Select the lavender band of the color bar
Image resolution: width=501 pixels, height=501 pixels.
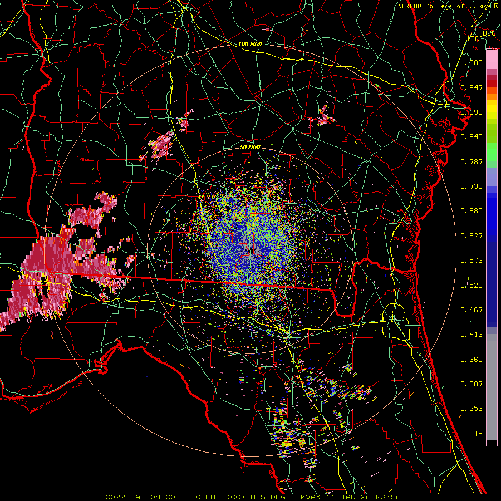pyautogui.click(x=492, y=177)
